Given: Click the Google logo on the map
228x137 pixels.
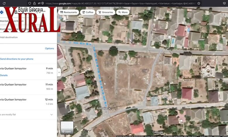Looking at the screenshot, I should point(158,132).
